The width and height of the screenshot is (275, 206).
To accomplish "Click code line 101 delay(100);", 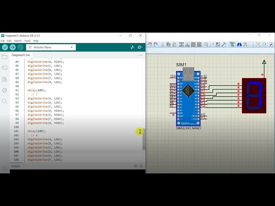I will coord(37,131).
